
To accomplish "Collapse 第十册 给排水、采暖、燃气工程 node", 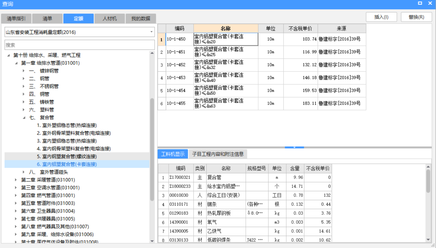I will point(9,55).
